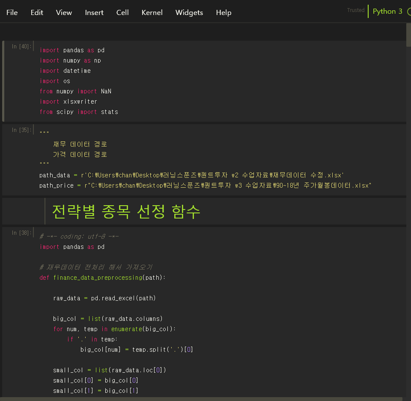Open the Kernel menu
Viewport: 411px width, 401px height.
coord(152,12)
